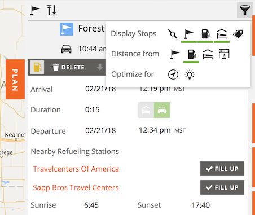Screen dimensions: 255x215
Task: Click the sort stops arrows icon
Action: click(51, 10)
